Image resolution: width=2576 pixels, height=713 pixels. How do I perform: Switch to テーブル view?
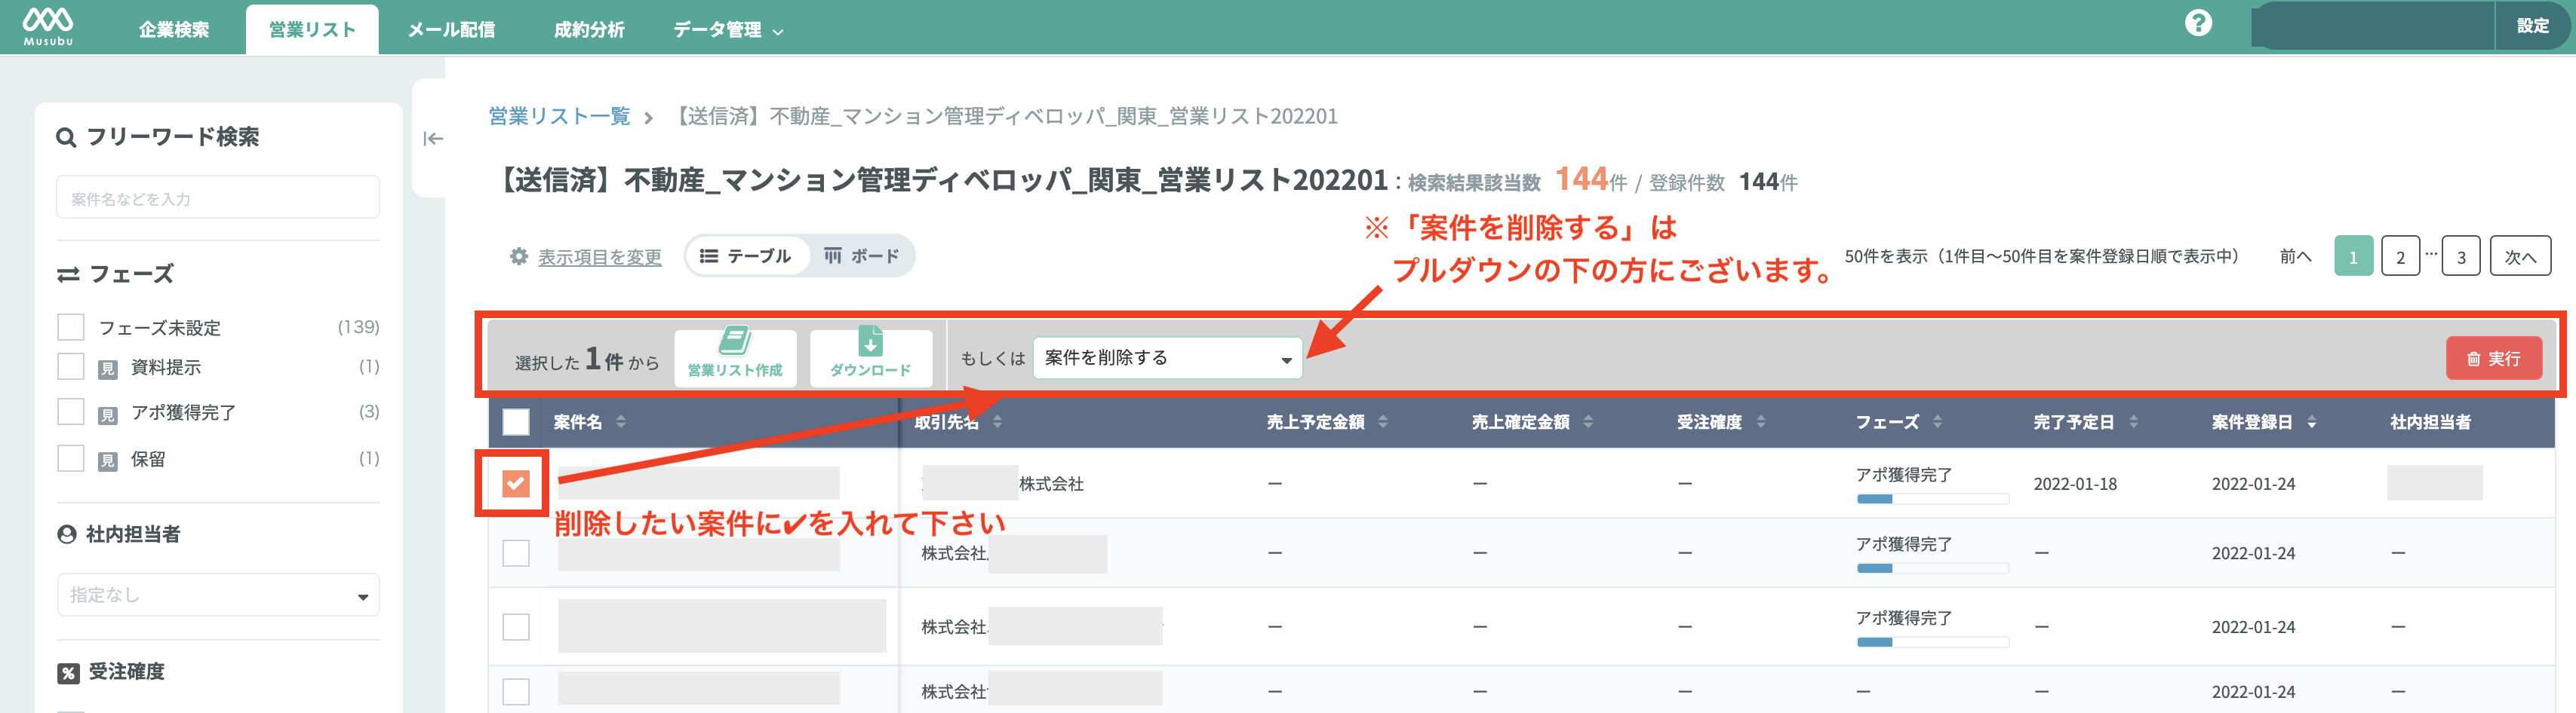746,257
